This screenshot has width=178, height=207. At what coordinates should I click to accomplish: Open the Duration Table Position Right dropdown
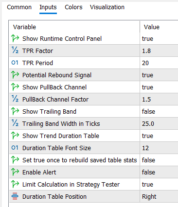159,196
